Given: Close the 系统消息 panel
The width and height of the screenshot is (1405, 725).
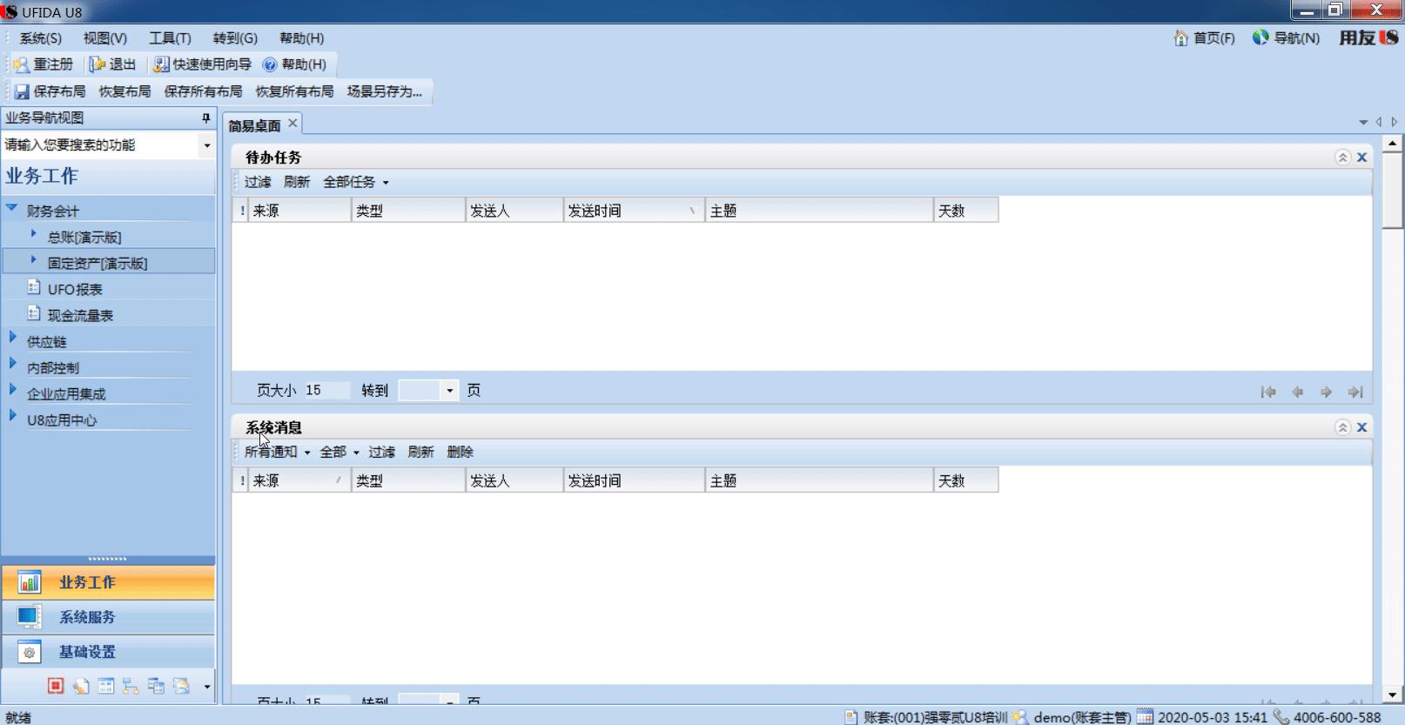Looking at the screenshot, I should (x=1362, y=427).
